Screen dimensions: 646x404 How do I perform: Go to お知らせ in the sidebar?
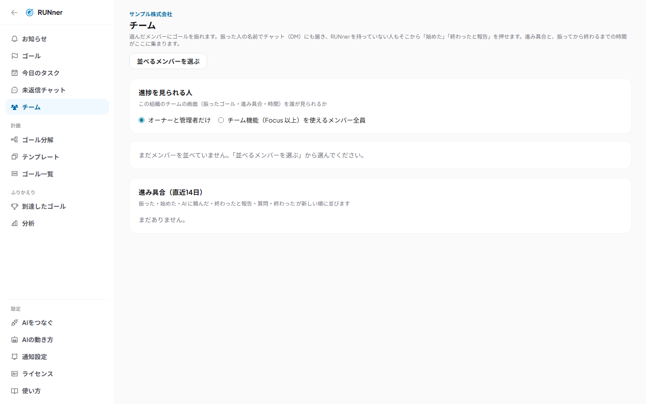pyautogui.click(x=57, y=39)
